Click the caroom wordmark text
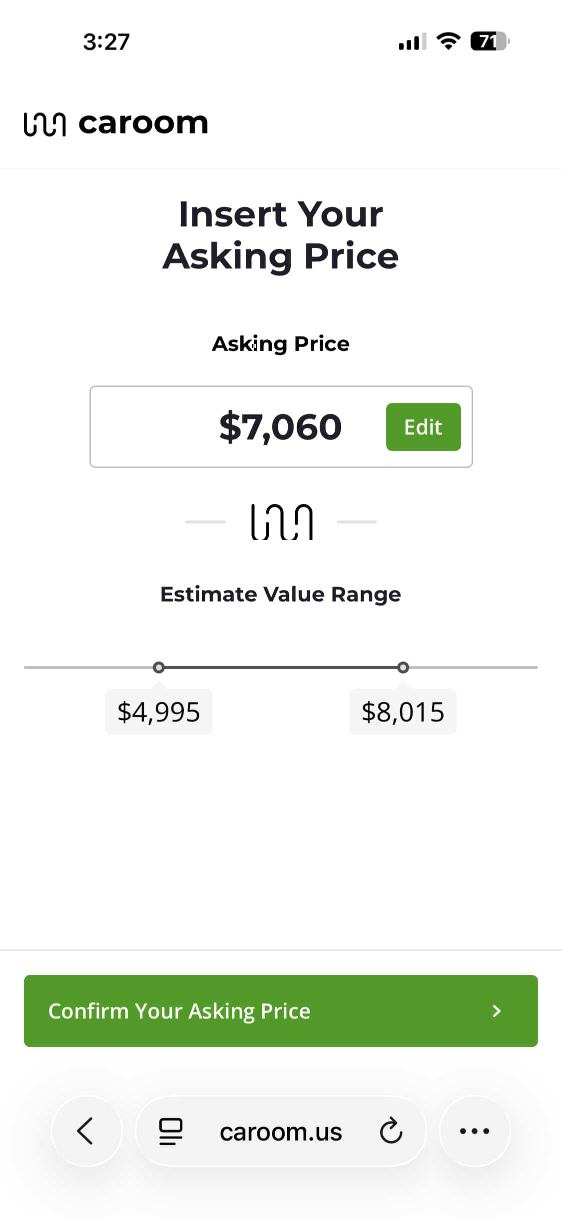The image size is (562, 1218). pyautogui.click(x=143, y=123)
